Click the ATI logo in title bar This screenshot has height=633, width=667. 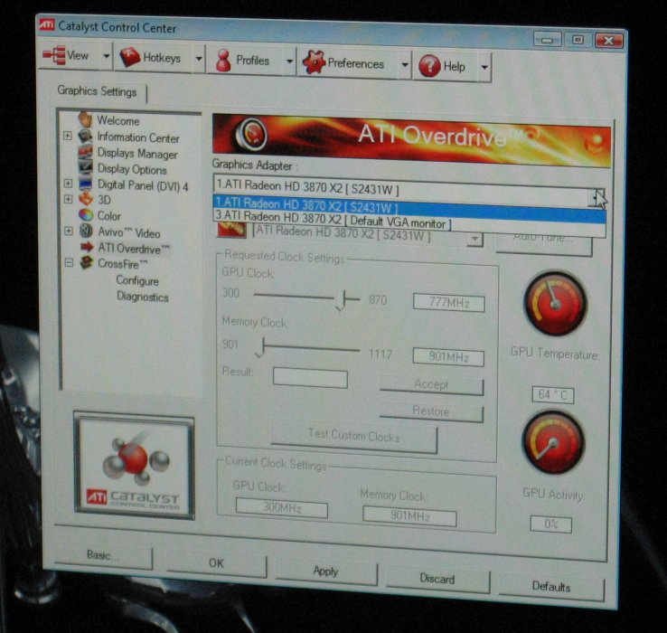[x=47, y=24]
